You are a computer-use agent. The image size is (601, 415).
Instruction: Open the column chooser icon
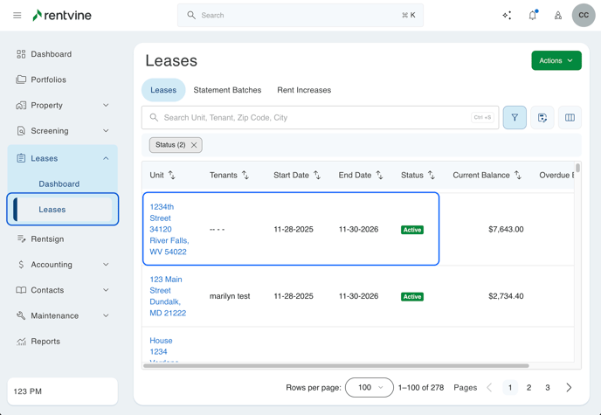pyautogui.click(x=570, y=117)
